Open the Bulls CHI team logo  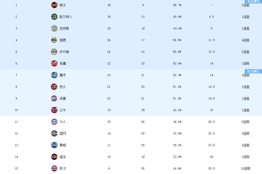(x=54, y=110)
